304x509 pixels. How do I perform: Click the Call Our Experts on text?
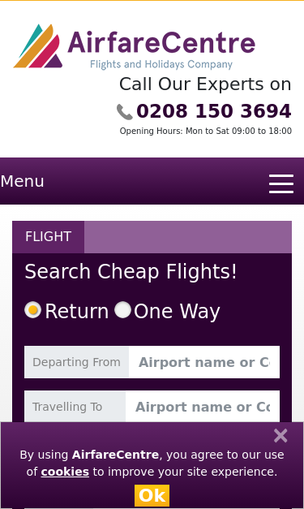pyautogui.click(x=205, y=84)
